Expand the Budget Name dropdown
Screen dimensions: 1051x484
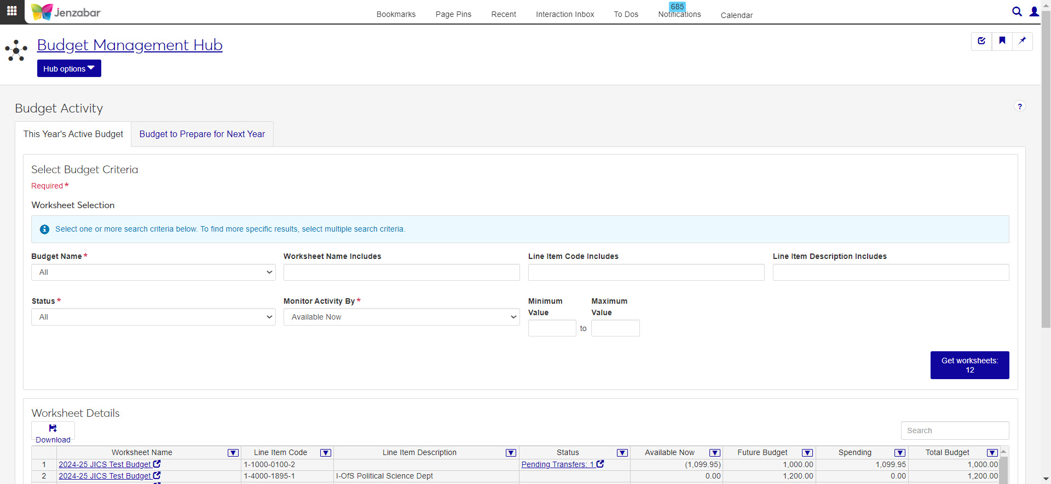click(153, 273)
